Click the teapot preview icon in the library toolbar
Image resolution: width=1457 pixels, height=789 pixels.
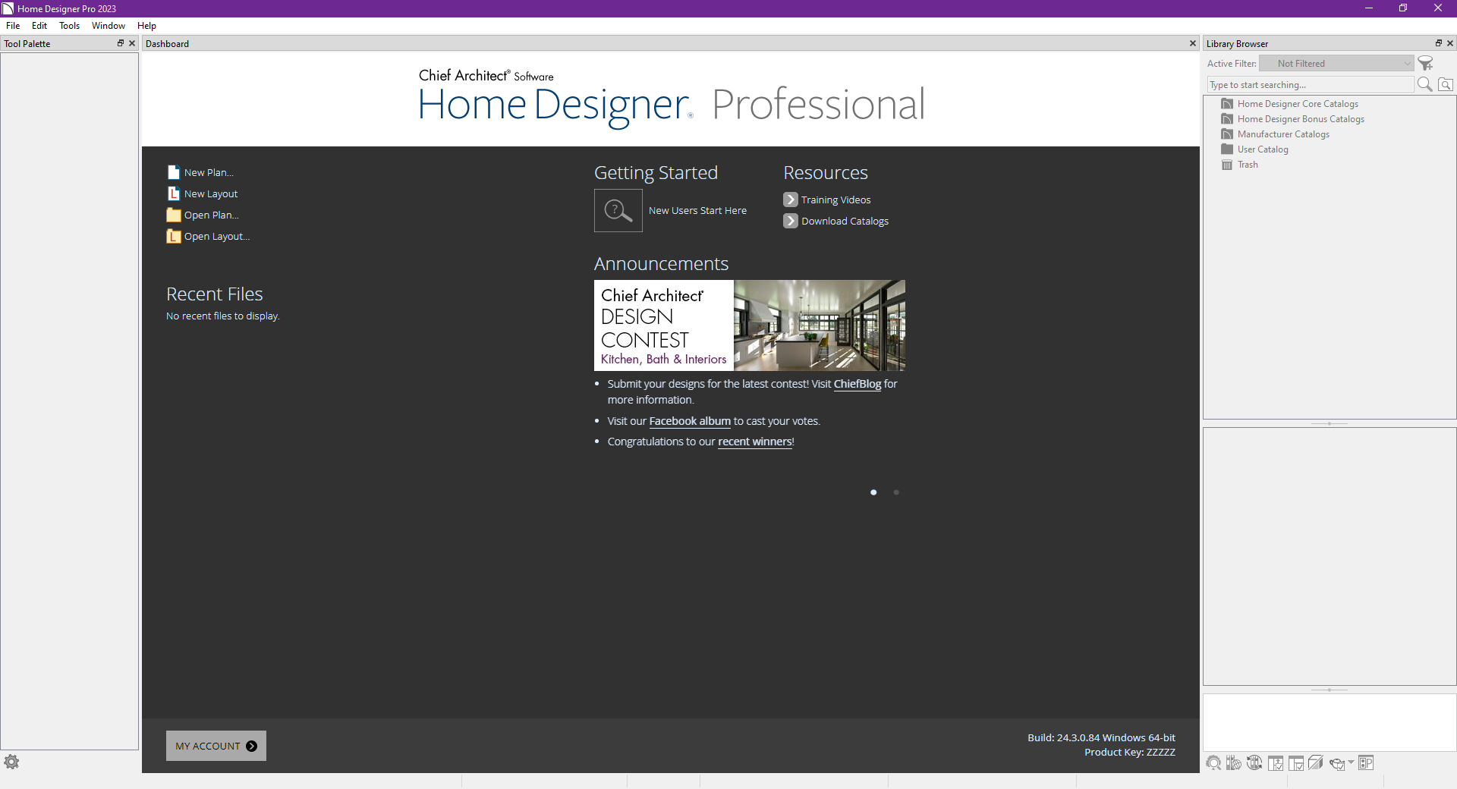click(1337, 764)
